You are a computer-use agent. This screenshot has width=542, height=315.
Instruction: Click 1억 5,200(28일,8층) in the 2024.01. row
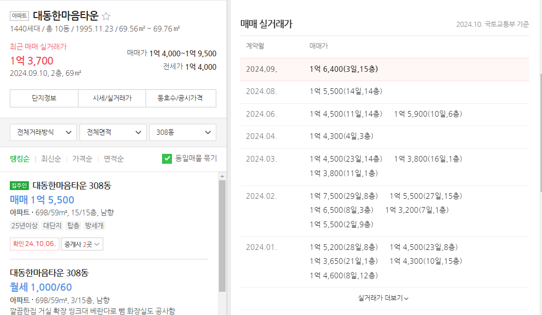click(344, 247)
